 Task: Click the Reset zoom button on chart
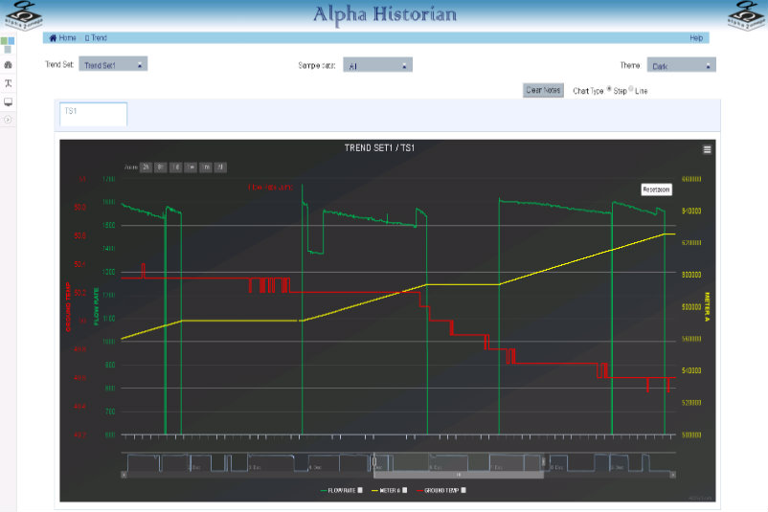tap(657, 189)
